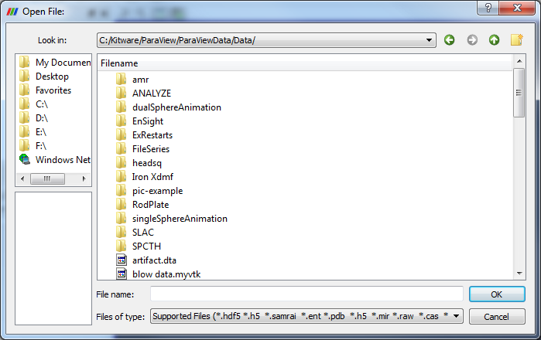Select the dualSphereAnimation folder name

[176, 107]
